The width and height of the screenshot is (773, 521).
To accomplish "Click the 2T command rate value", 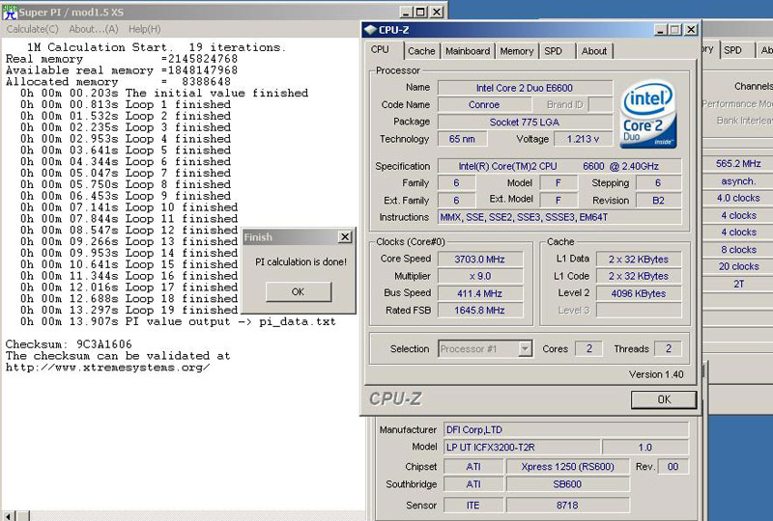I will 738,284.
